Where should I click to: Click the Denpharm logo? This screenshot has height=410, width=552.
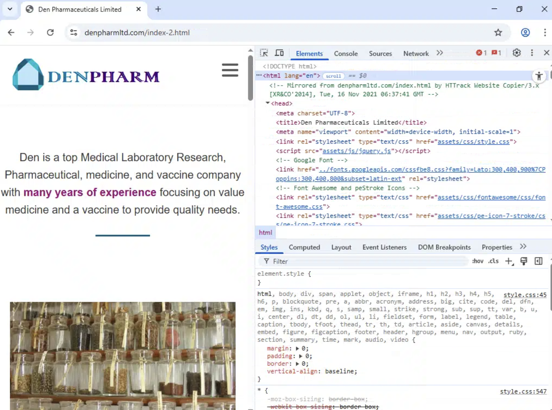pos(86,75)
